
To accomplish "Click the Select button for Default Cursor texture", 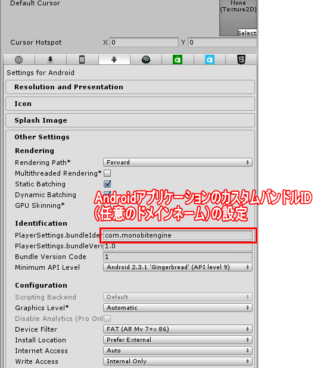I will [x=247, y=33].
